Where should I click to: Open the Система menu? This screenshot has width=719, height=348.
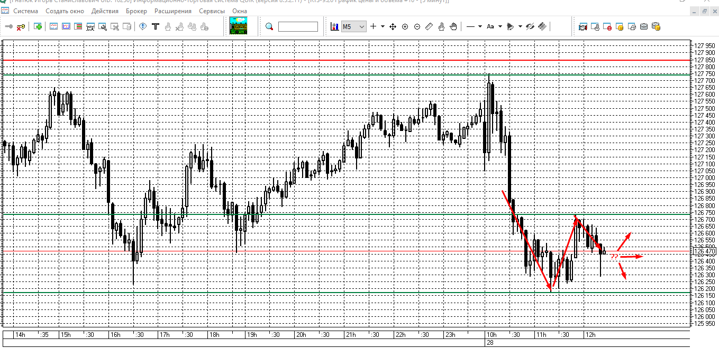point(25,11)
